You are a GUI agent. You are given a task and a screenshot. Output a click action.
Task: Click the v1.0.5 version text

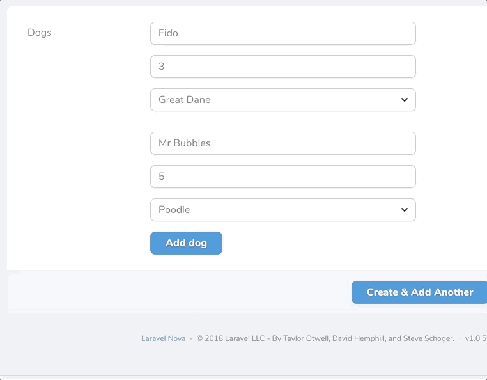pyautogui.click(x=475, y=338)
